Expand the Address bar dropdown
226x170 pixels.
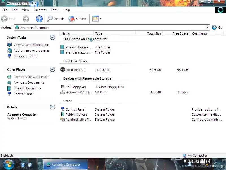coord(207,27)
